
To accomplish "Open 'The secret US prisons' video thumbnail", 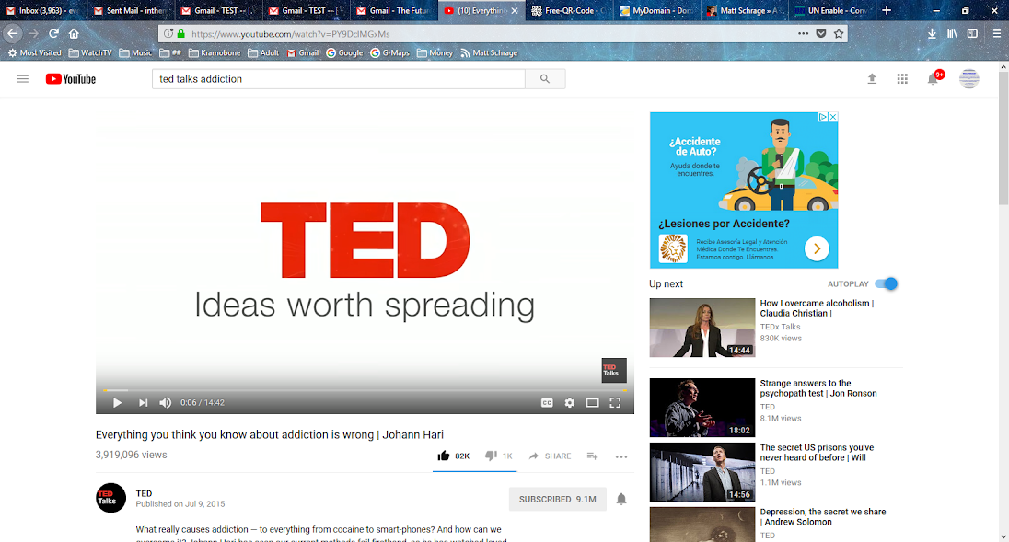I will [702, 472].
